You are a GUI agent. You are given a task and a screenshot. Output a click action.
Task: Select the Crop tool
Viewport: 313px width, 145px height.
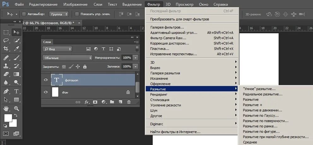click(6, 49)
